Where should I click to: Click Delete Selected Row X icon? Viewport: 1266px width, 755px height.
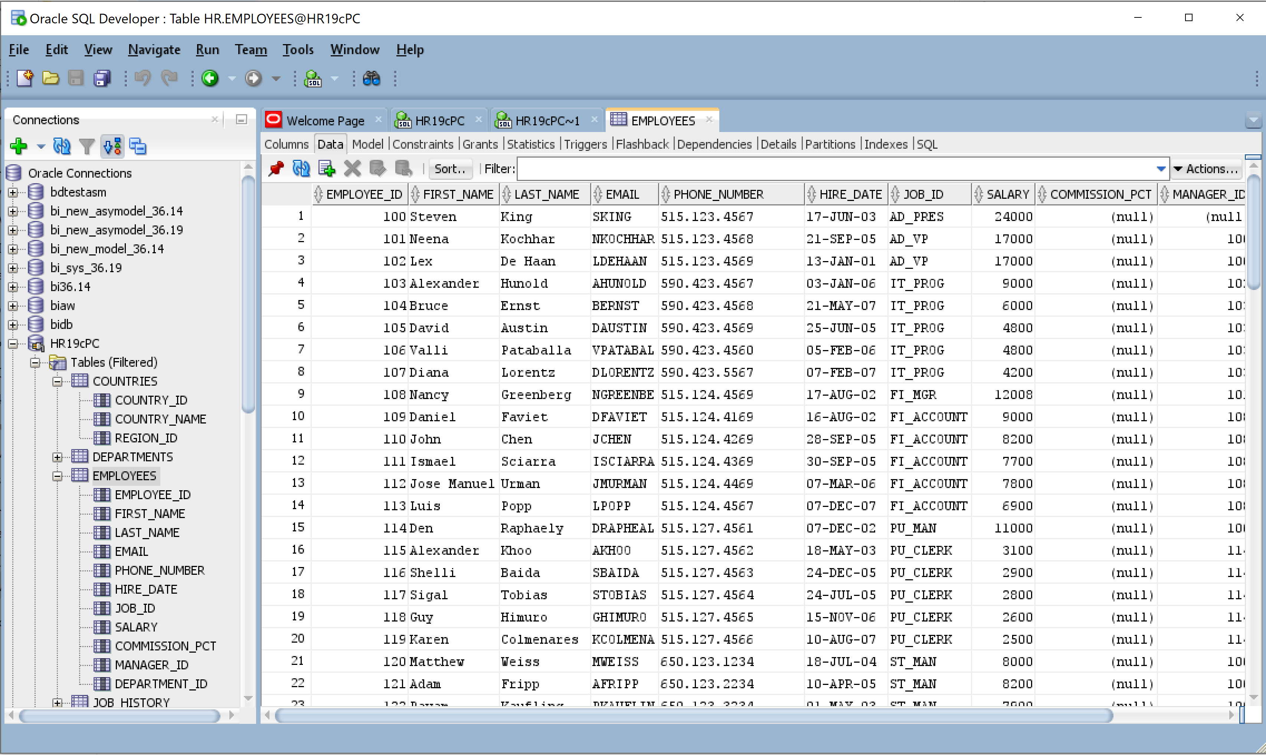352,168
